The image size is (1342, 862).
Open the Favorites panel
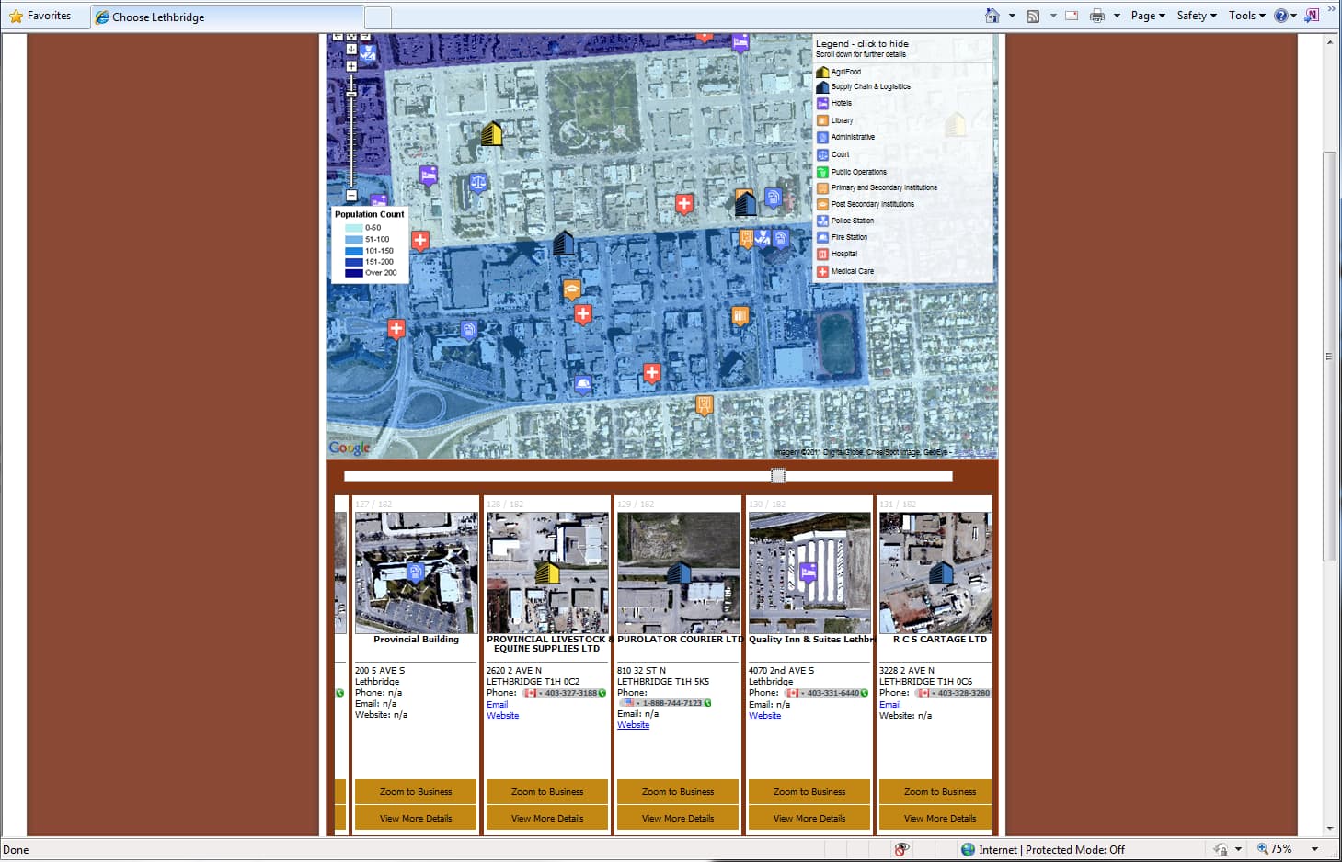(x=40, y=16)
